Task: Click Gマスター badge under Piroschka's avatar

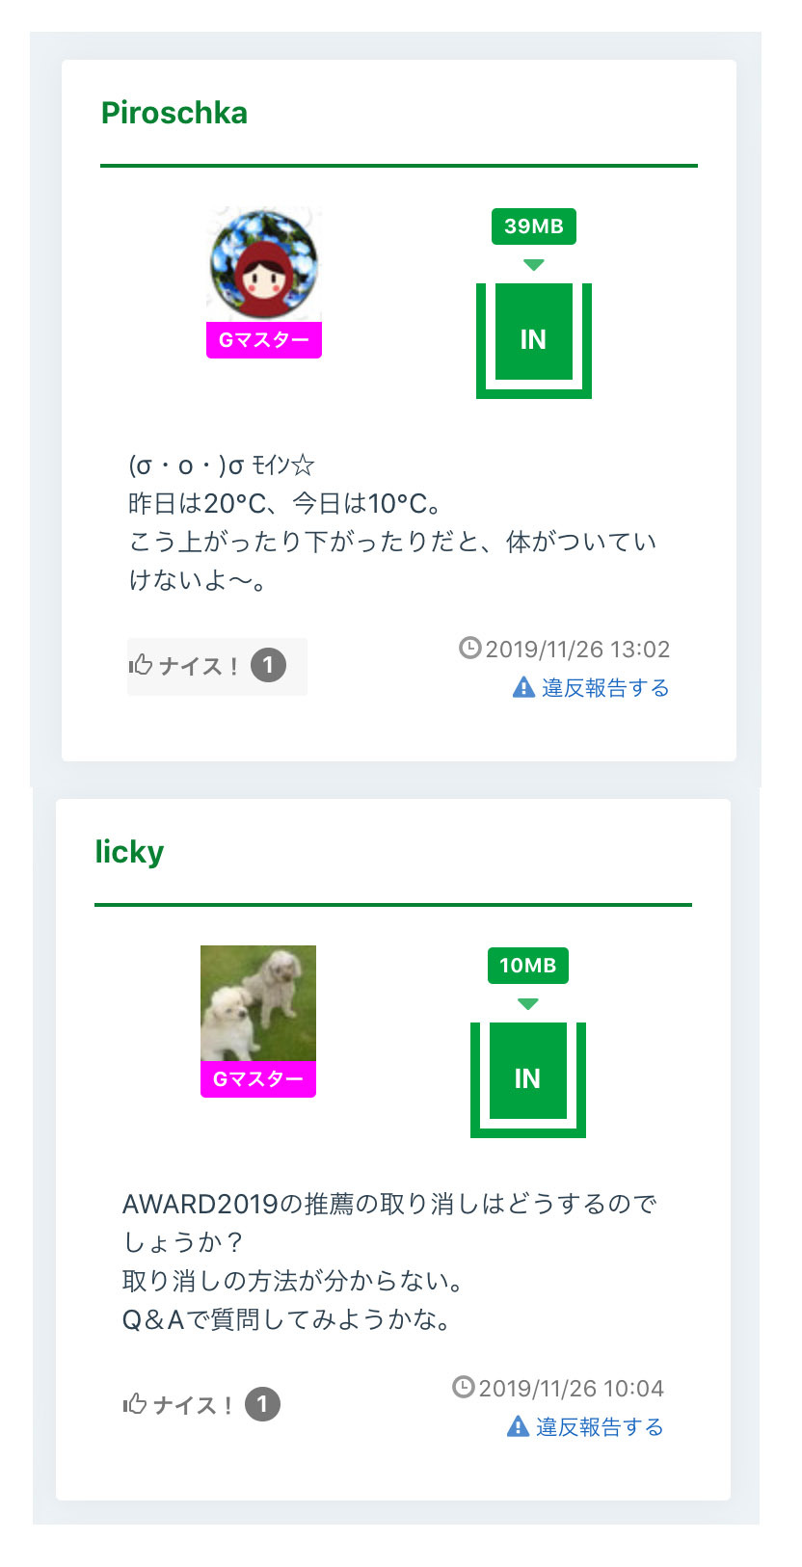Action: pos(264,340)
